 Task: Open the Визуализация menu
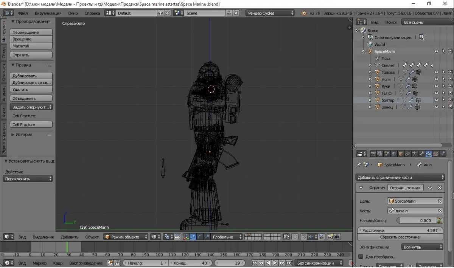(48, 13)
